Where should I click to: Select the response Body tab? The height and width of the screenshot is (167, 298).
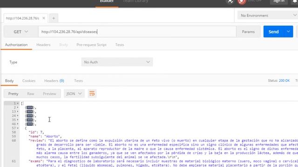point(9,81)
